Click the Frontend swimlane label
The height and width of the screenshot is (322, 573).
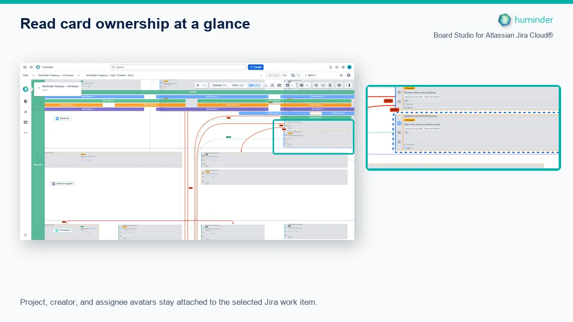[63, 230]
